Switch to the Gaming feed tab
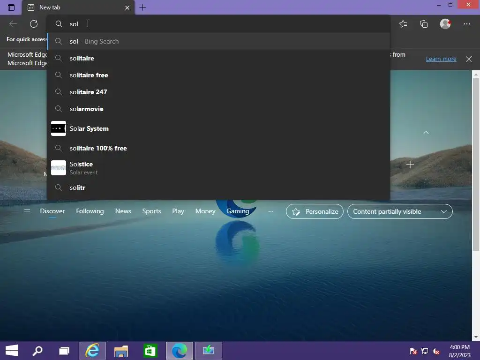Screen dimensions: 480x360 click(x=238, y=211)
